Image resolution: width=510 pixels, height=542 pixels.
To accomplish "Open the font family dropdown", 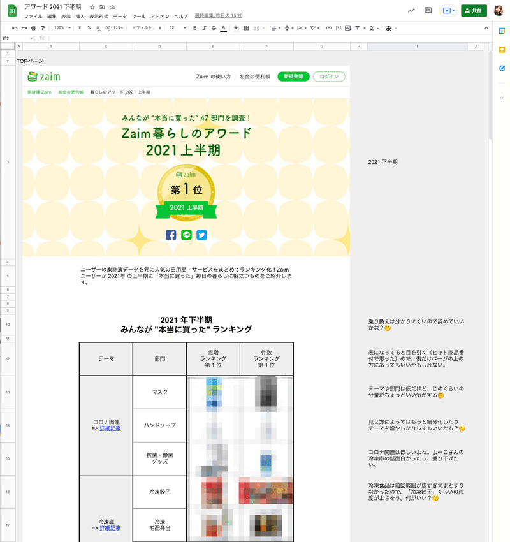I will pos(147,28).
